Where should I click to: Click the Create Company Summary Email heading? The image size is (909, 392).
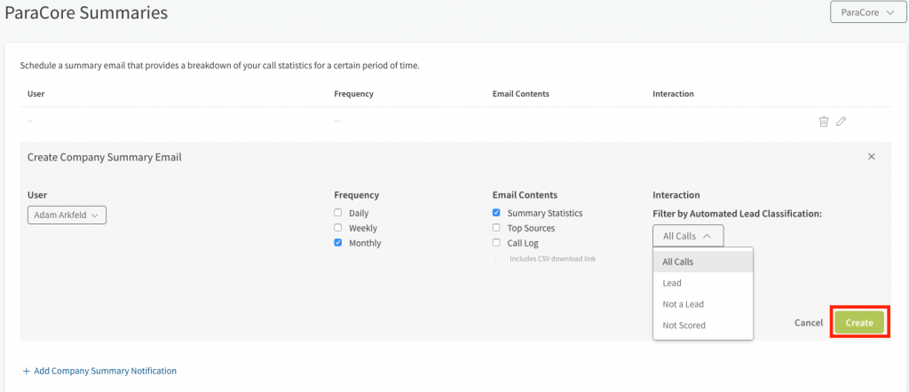coord(105,157)
